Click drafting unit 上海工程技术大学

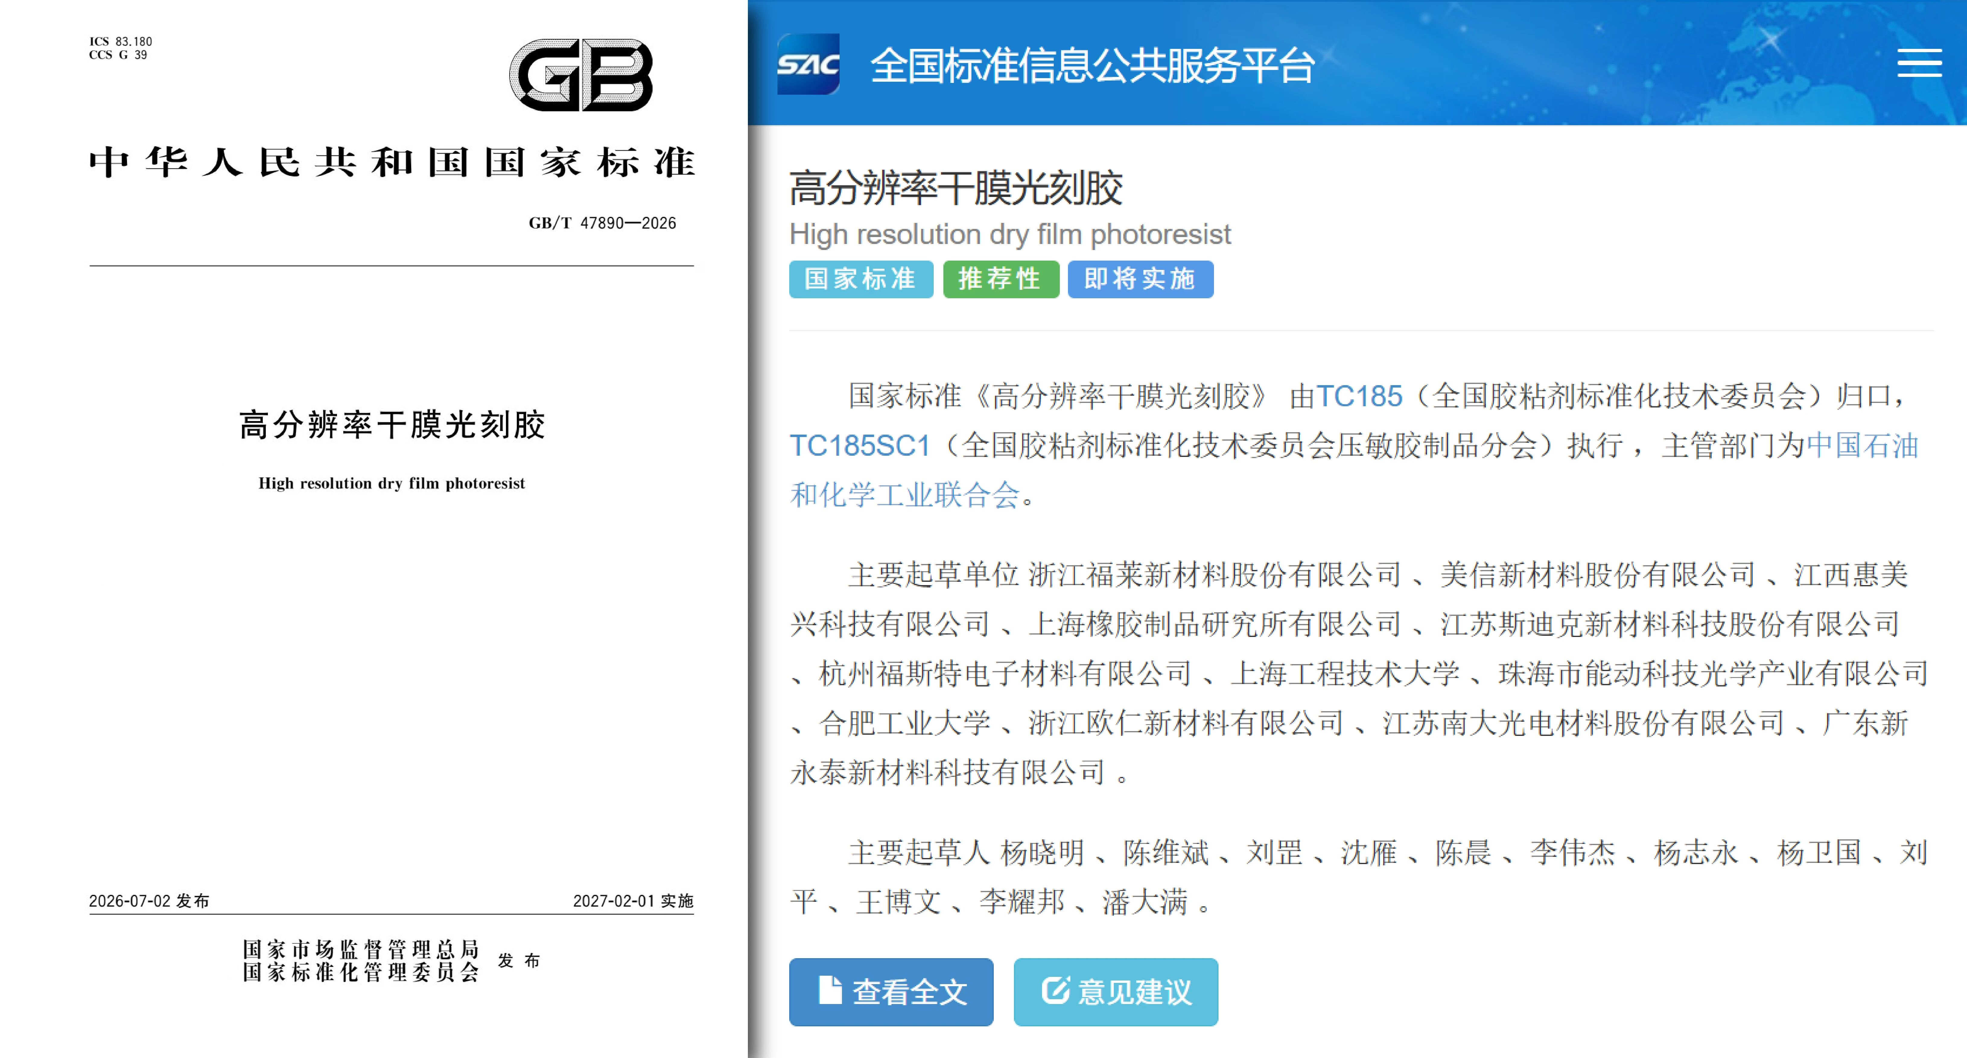coord(1345,674)
